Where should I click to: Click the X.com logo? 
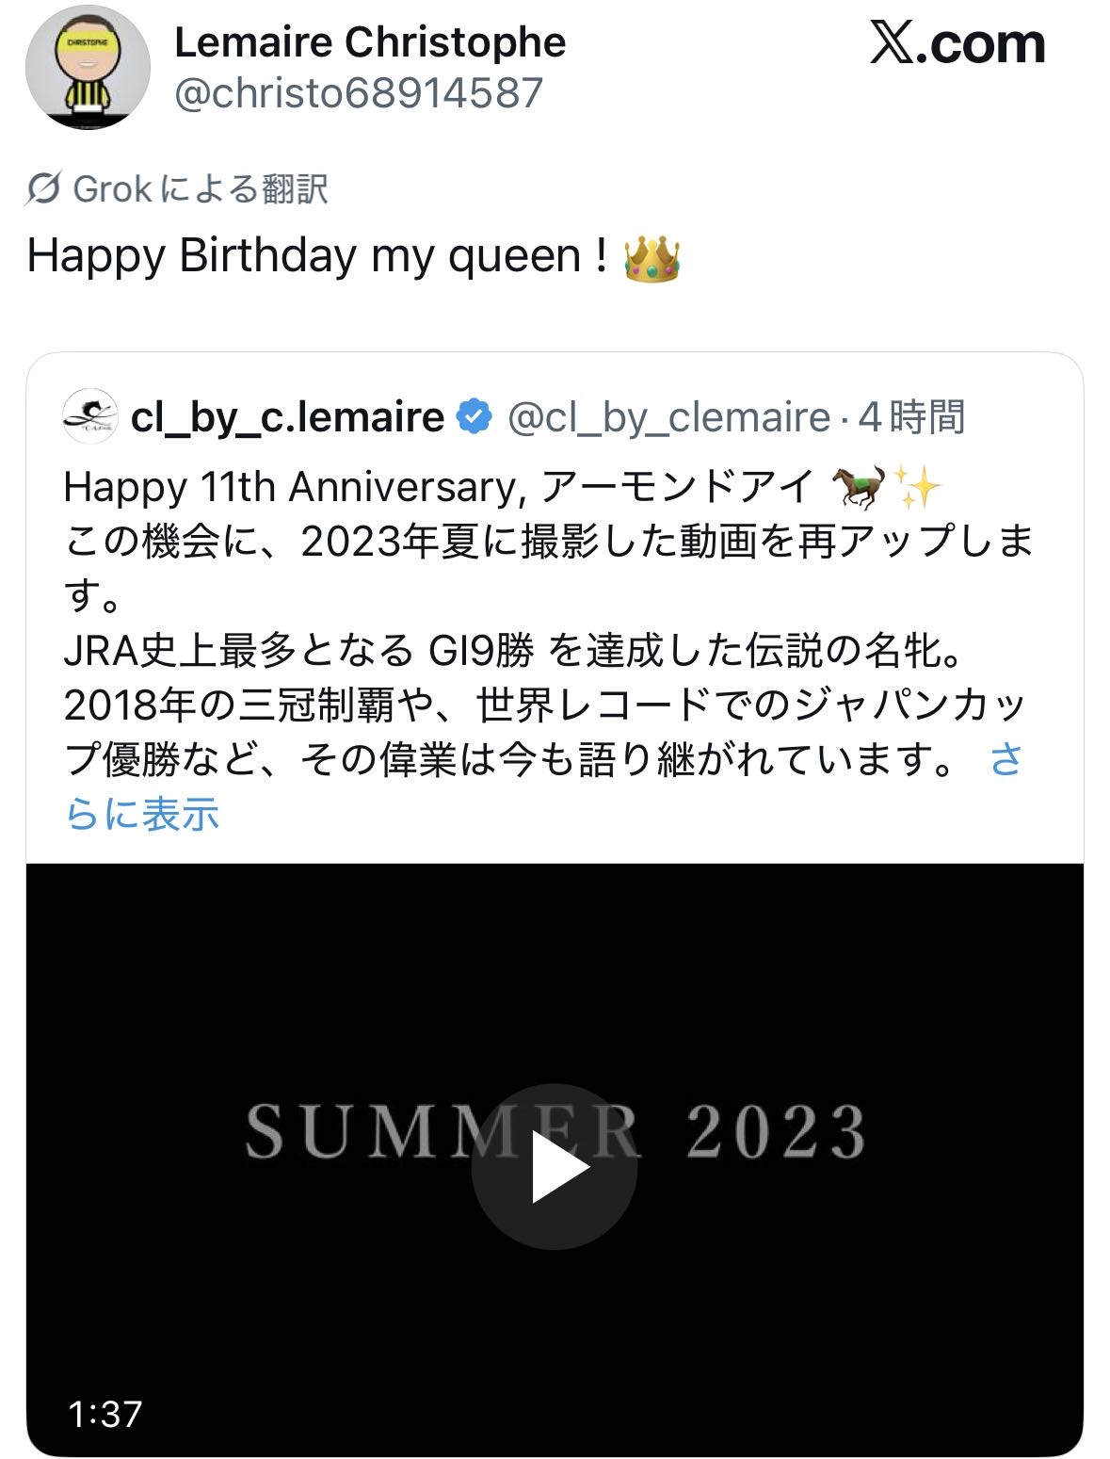(x=957, y=43)
